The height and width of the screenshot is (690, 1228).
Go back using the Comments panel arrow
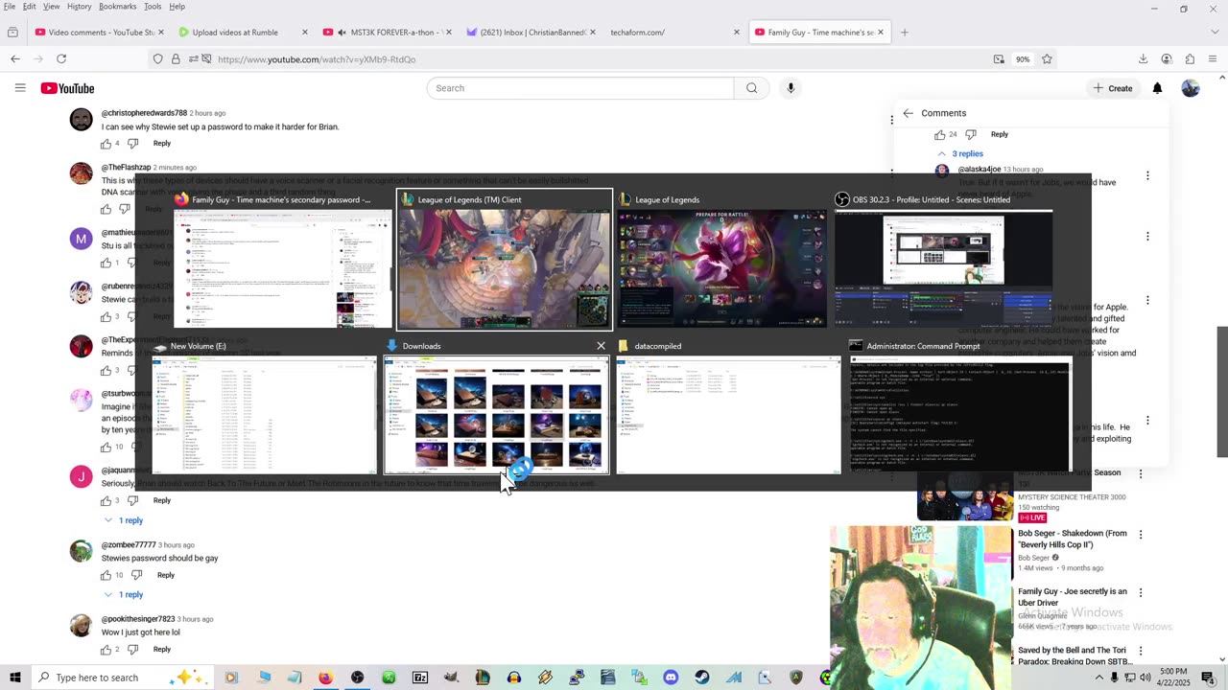click(x=908, y=113)
